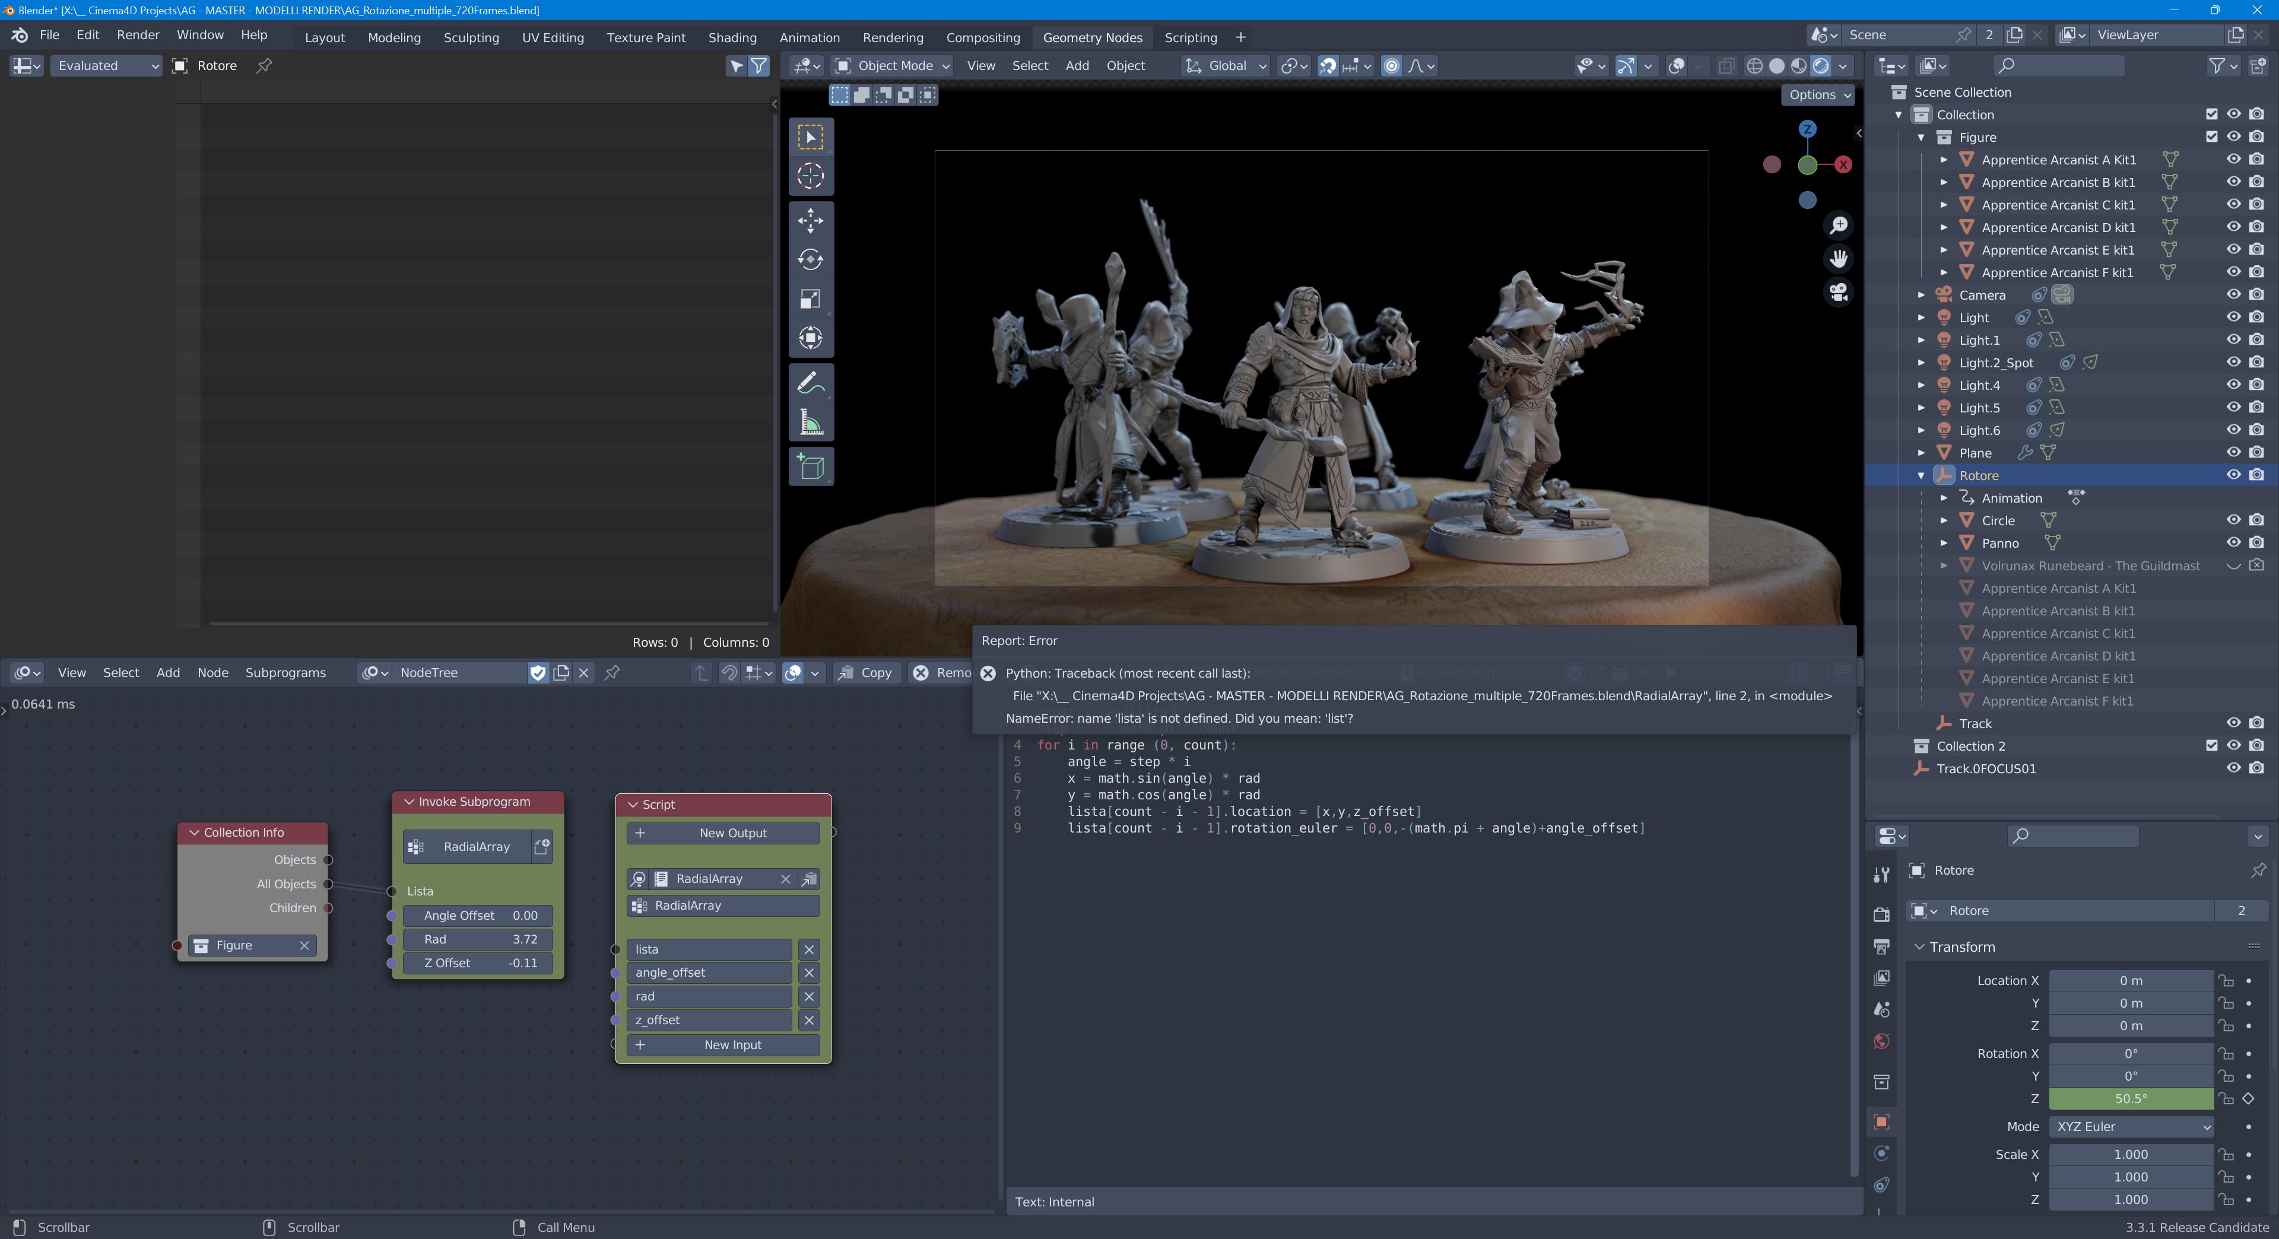Viewport: 2279px width, 1239px height.
Task: Collapse the Rotore tree item
Action: pos(1921,476)
